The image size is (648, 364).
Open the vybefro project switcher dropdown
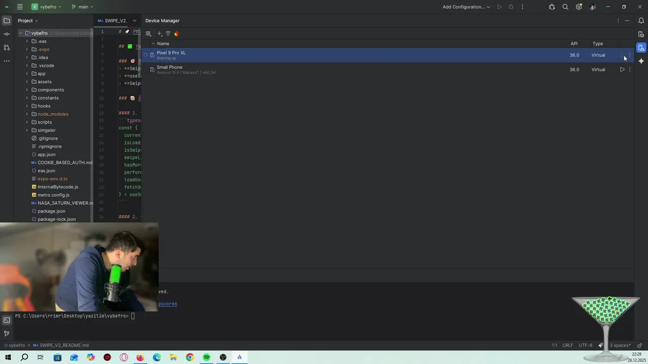[x=46, y=7]
